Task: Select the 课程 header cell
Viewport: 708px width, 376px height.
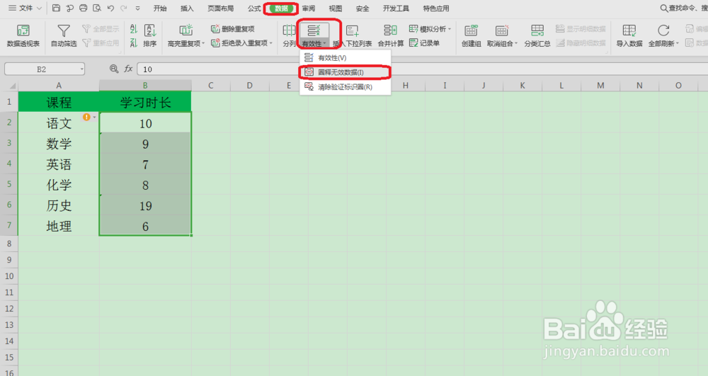Action: pos(59,103)
